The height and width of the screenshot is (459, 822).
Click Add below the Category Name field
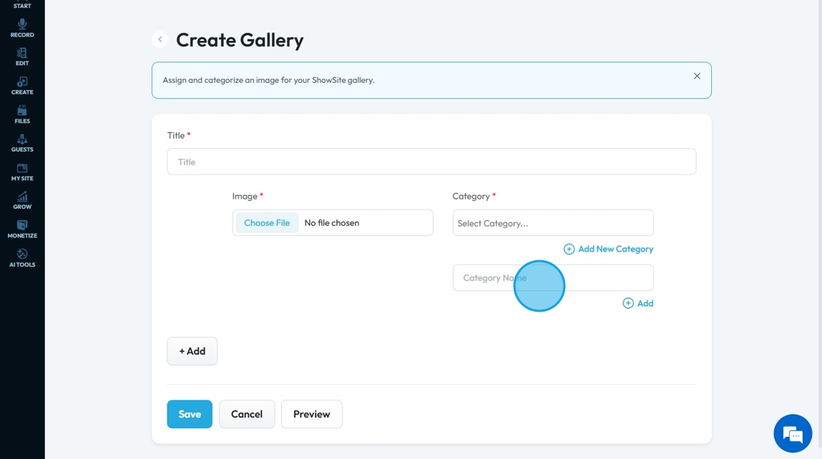[638, 304]
